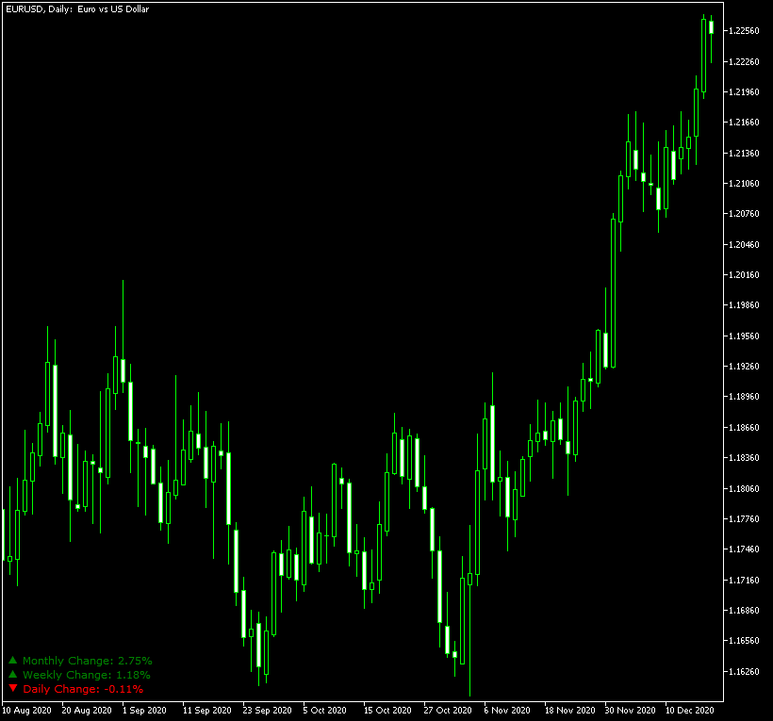The width and height of the screenshot is (773, 721).
Task: Click the 1.20160 price level on axis
Action: point(744,275)
